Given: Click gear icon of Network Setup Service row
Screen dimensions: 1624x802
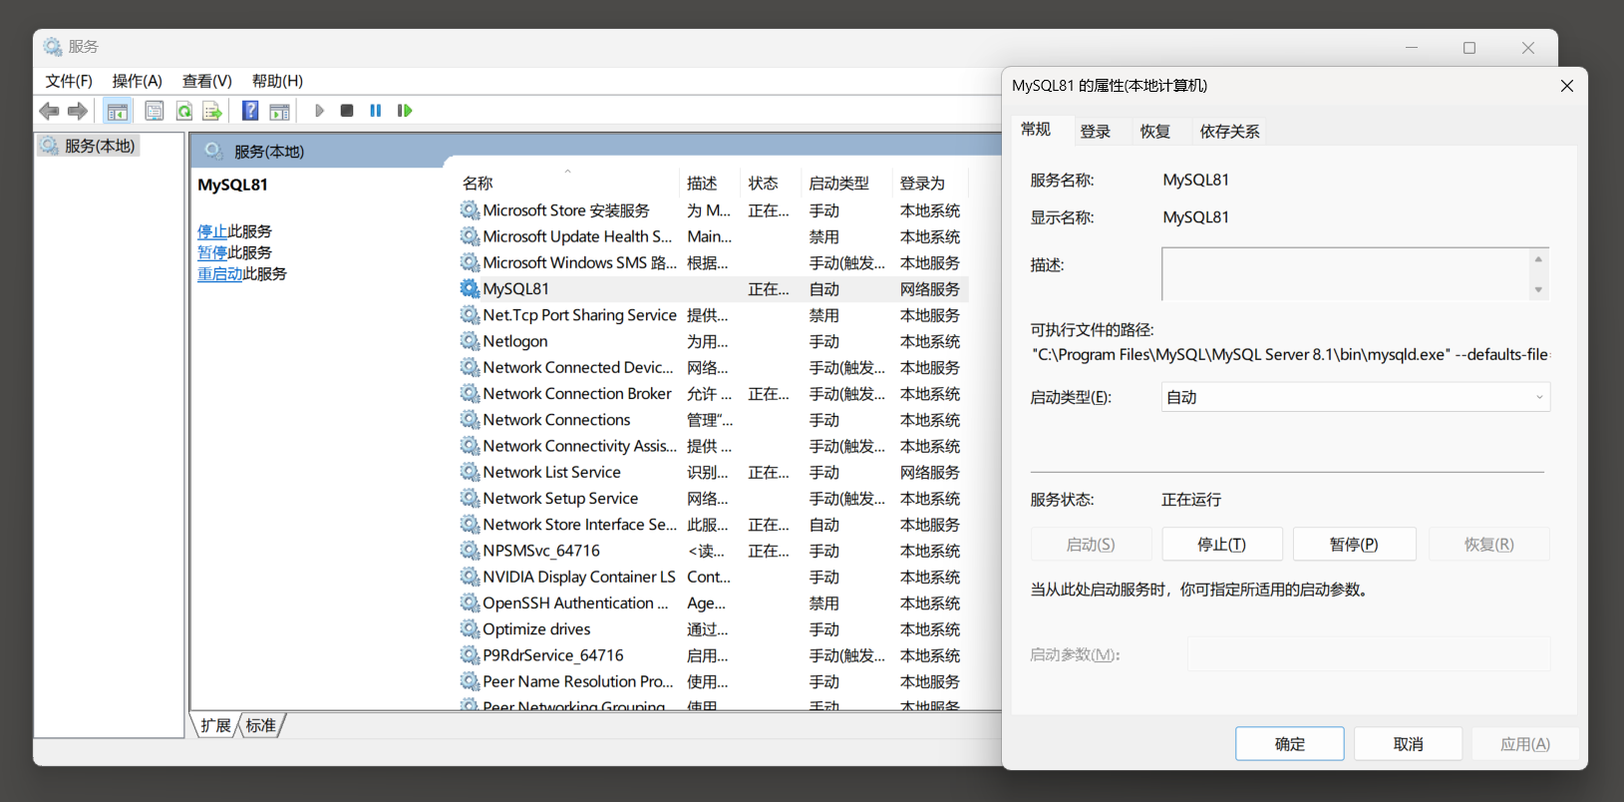Looking at the screenshot, I should pyautogui.click(x=470, y=498).
